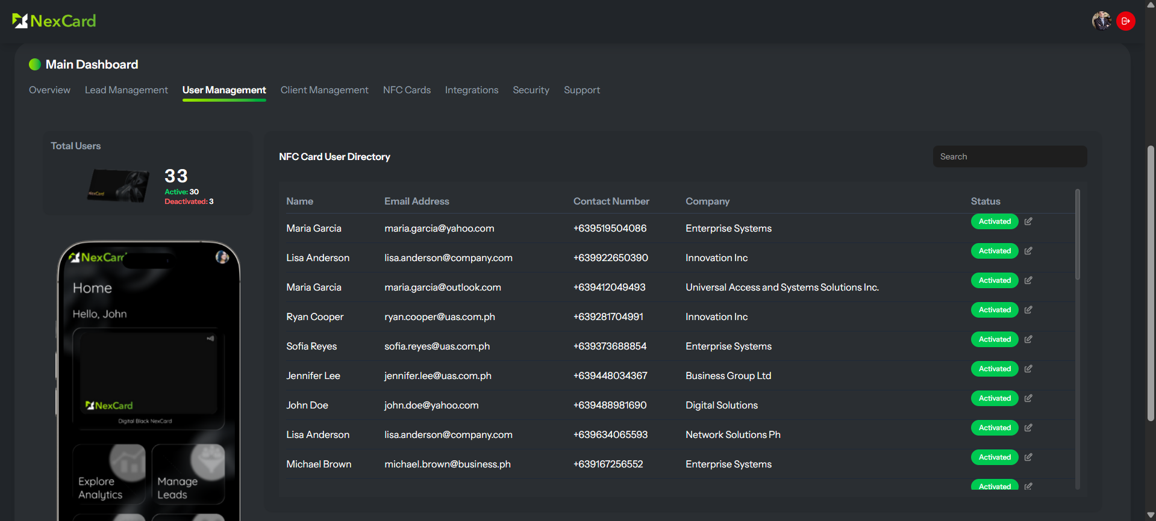Click contact number +639373688854
The width and height of the screenshot is (1156, 521).
pyautogui.click(x=610, y=346)
